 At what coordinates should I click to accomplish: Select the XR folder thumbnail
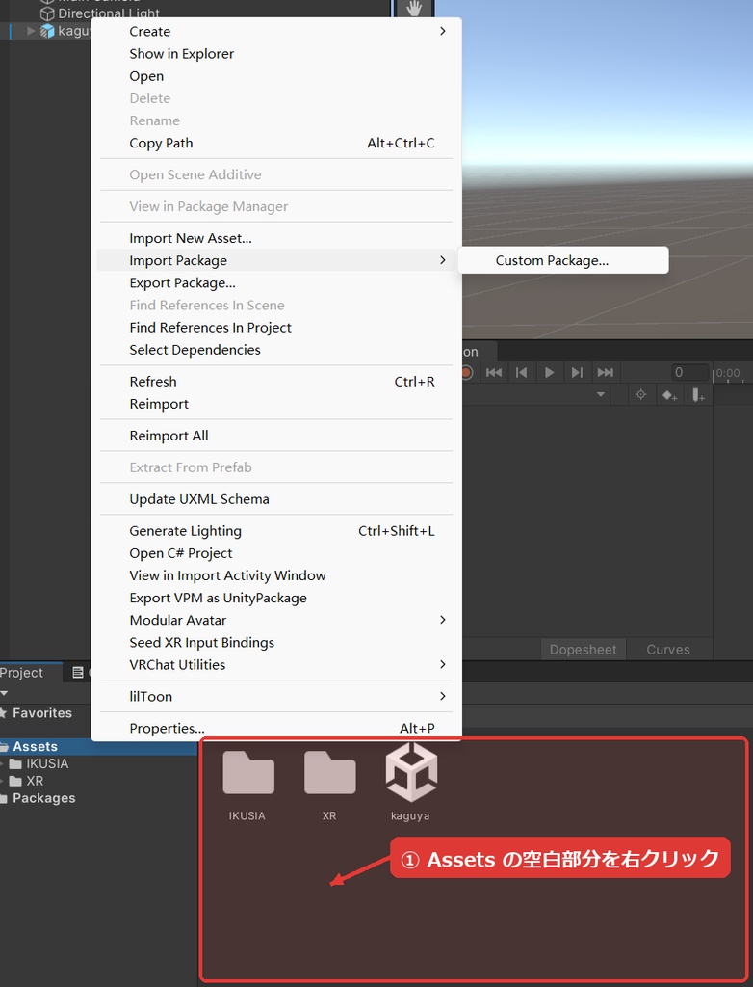click(x=329, y=772)
